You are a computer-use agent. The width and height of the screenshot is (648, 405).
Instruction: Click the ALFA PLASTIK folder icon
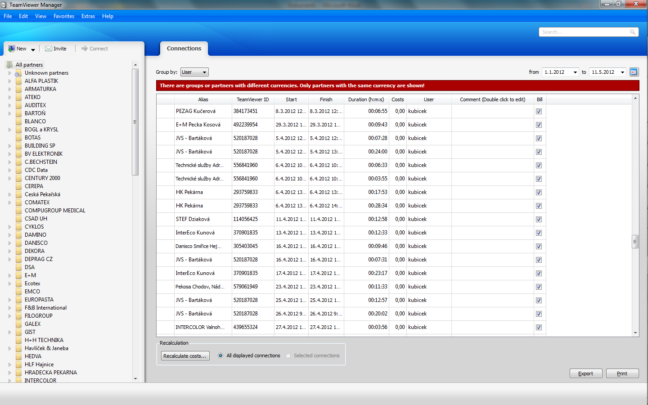18,81
